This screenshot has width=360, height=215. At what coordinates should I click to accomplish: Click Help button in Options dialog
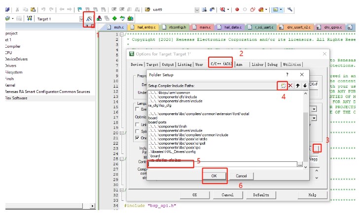[312, 195]
